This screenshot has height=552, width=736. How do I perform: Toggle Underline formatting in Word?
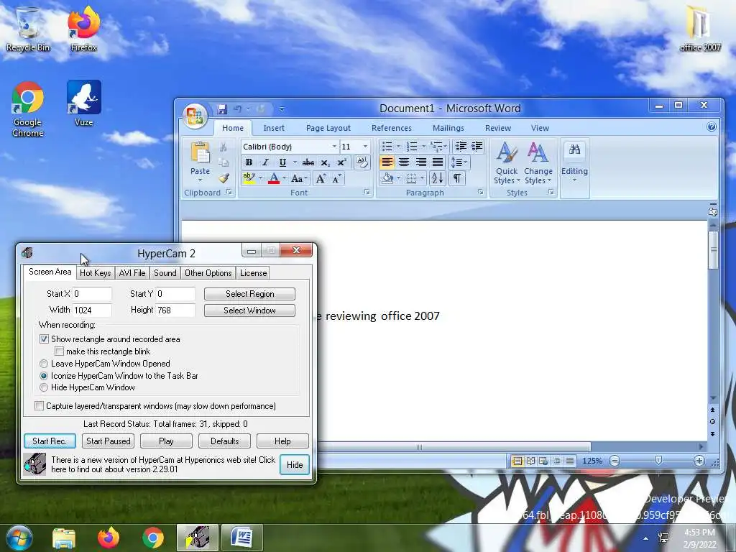[282, 162]
